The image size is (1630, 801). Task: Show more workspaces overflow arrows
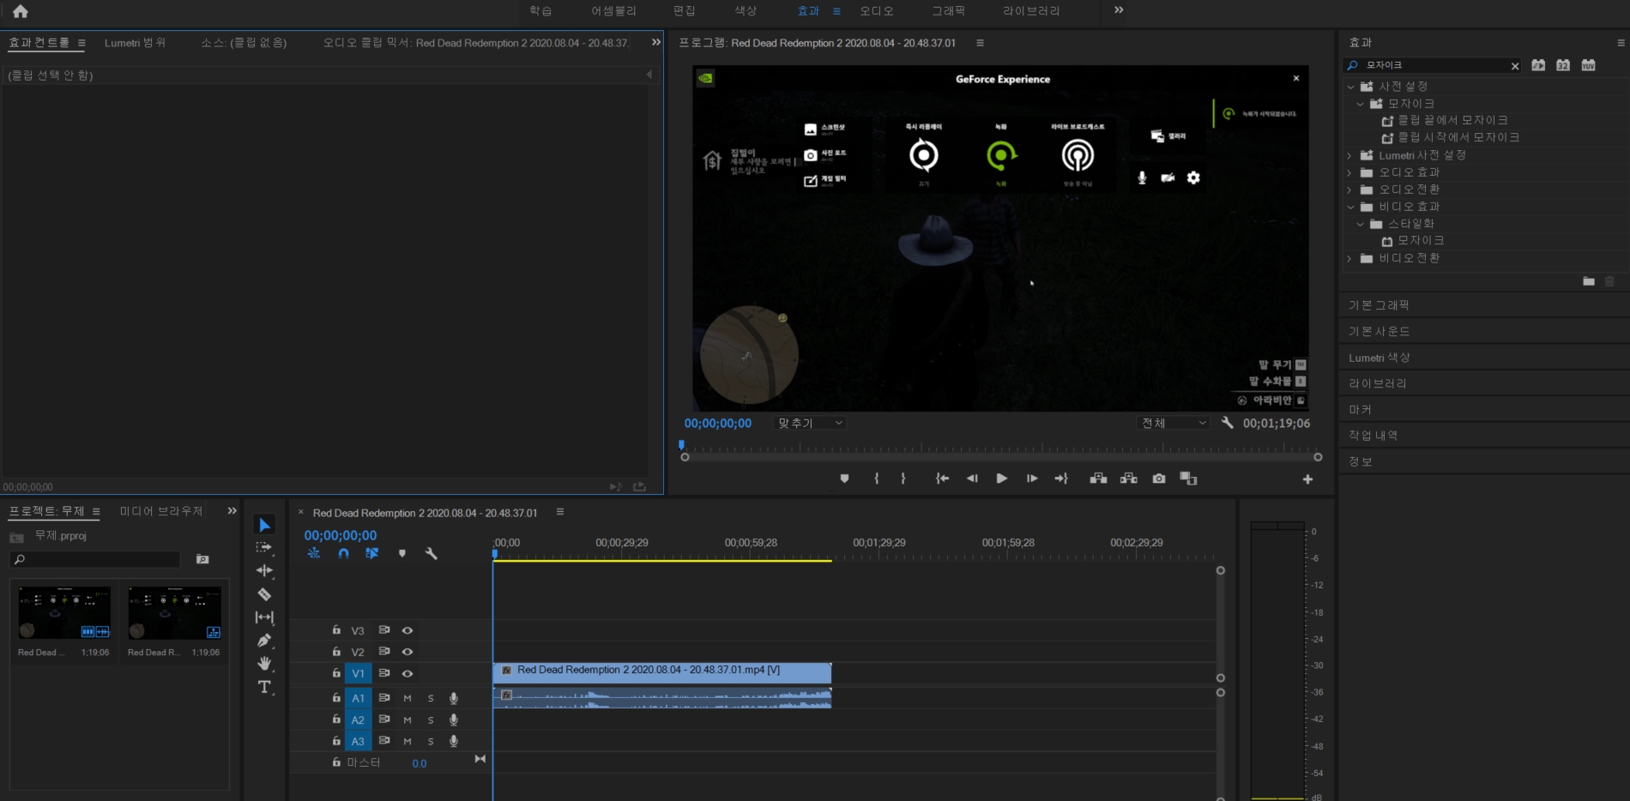coord(1119,10)
